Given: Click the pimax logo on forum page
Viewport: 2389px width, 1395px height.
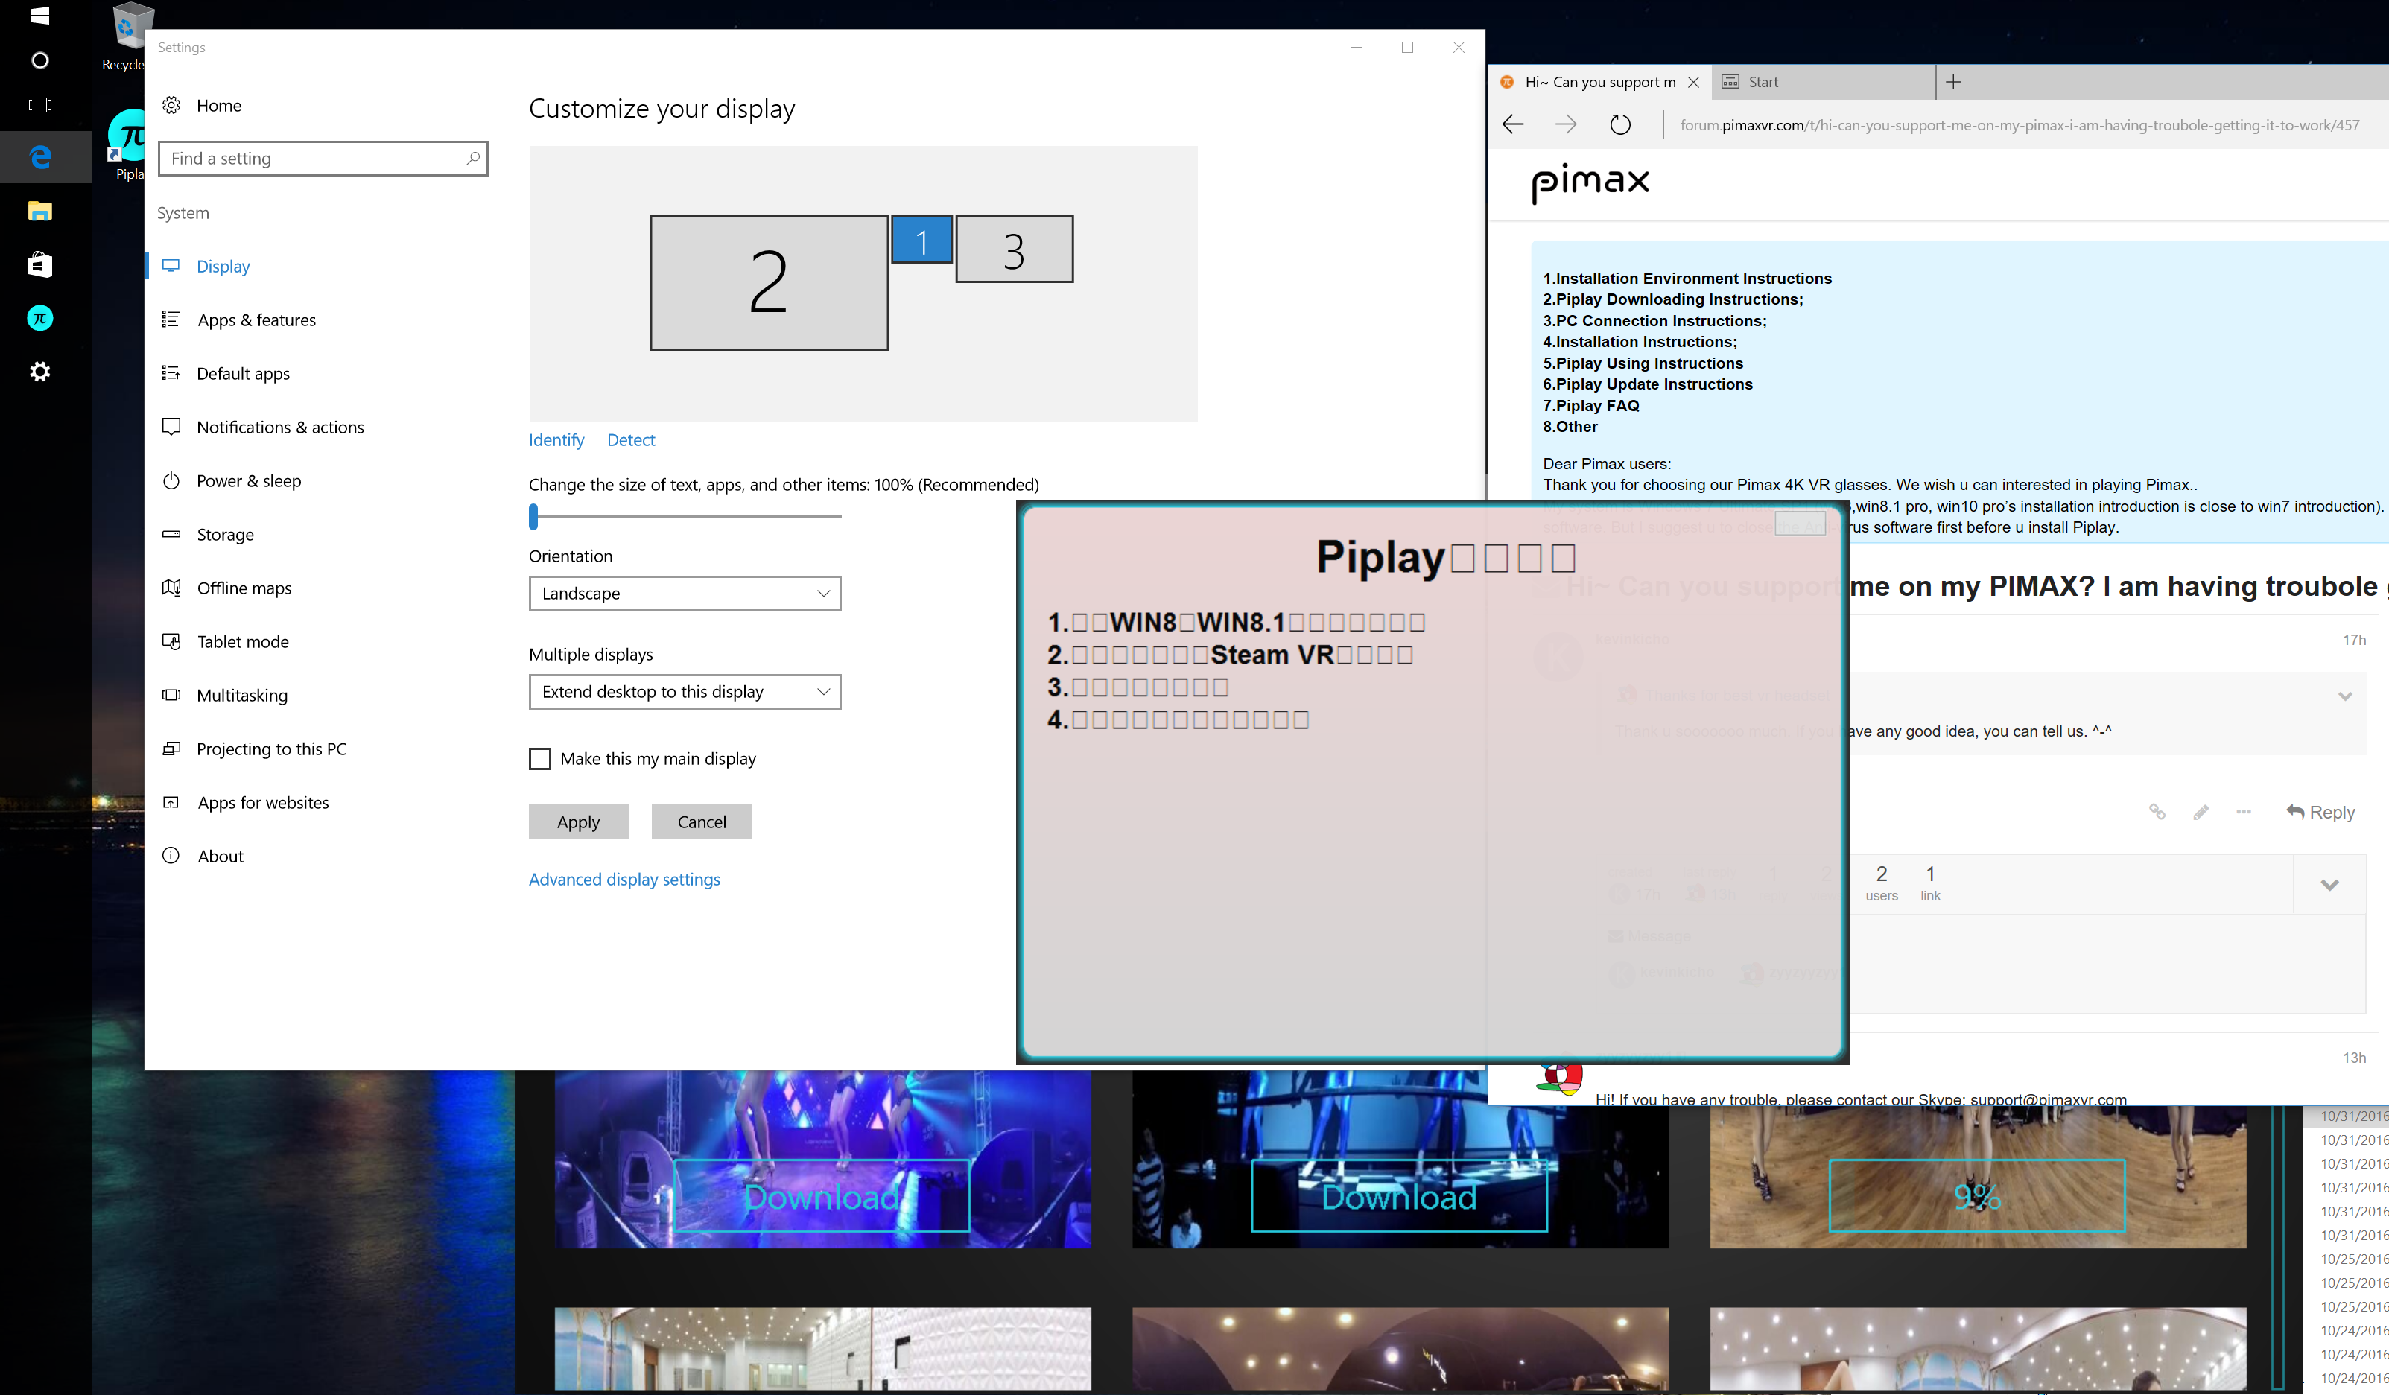Looking at the screenshot, I should (x=1590, y=182).
